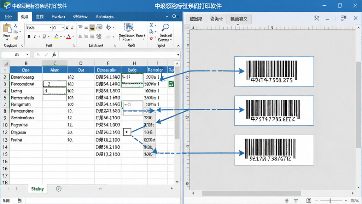The height and width of the screenshot is (204, 362).
Task: Click the bottom-row center align icon
Action: tap(86, 36)
